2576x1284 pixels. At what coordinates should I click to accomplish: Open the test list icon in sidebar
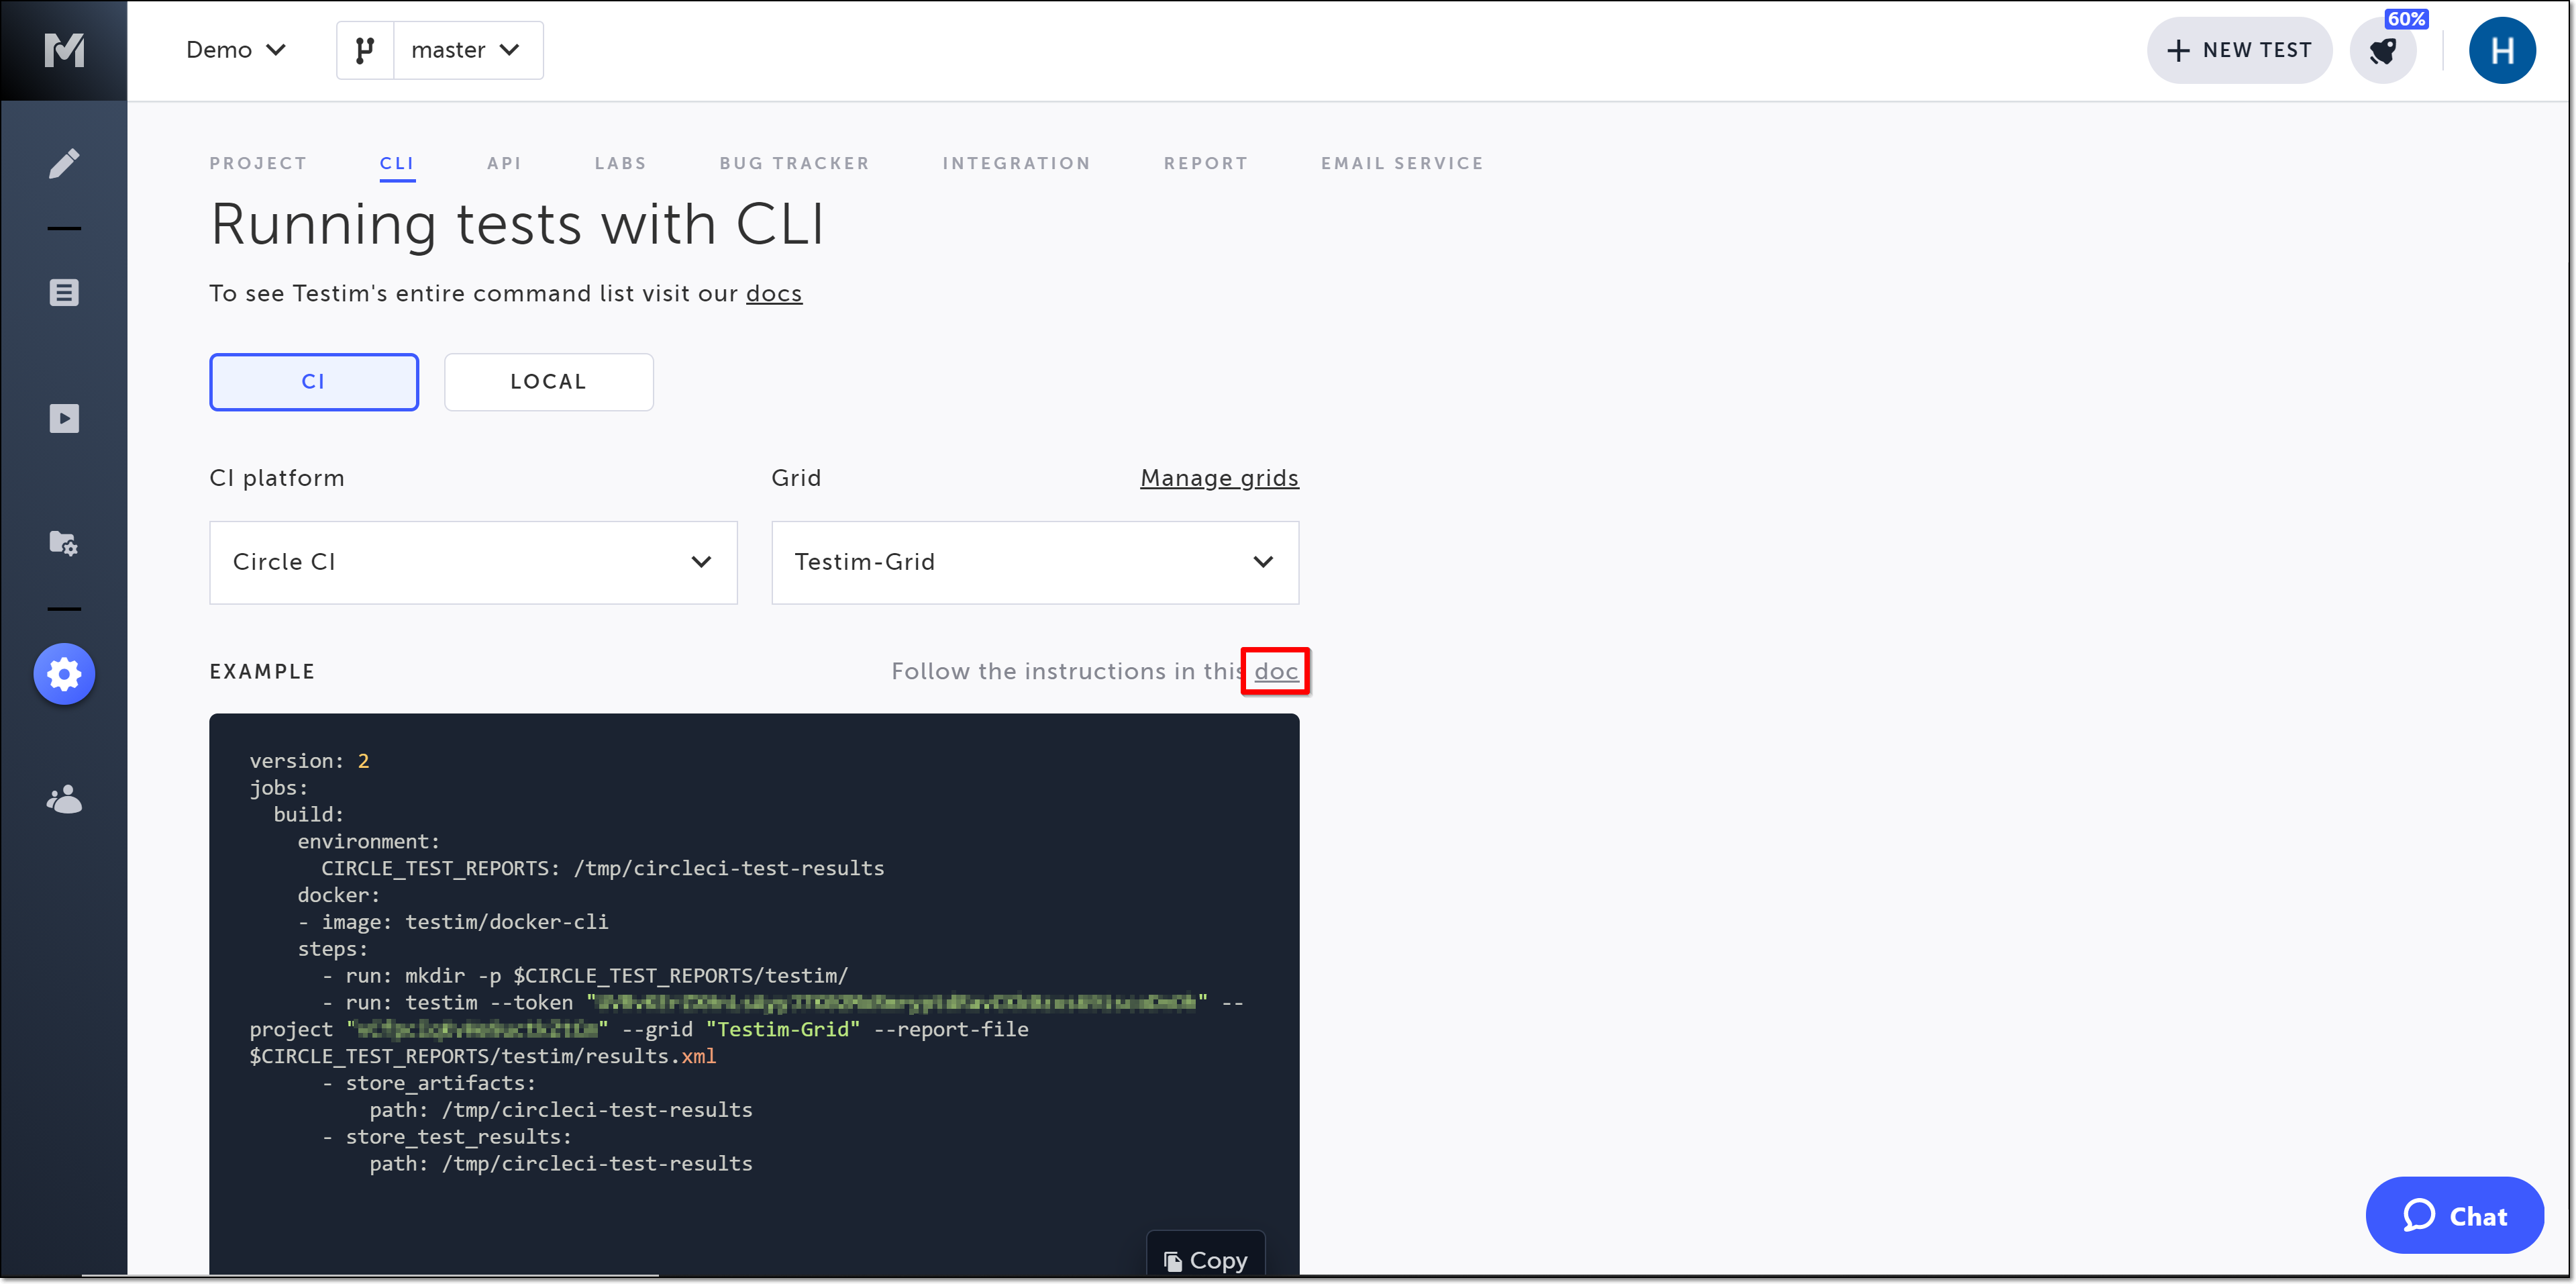click(x=64, y=293)
